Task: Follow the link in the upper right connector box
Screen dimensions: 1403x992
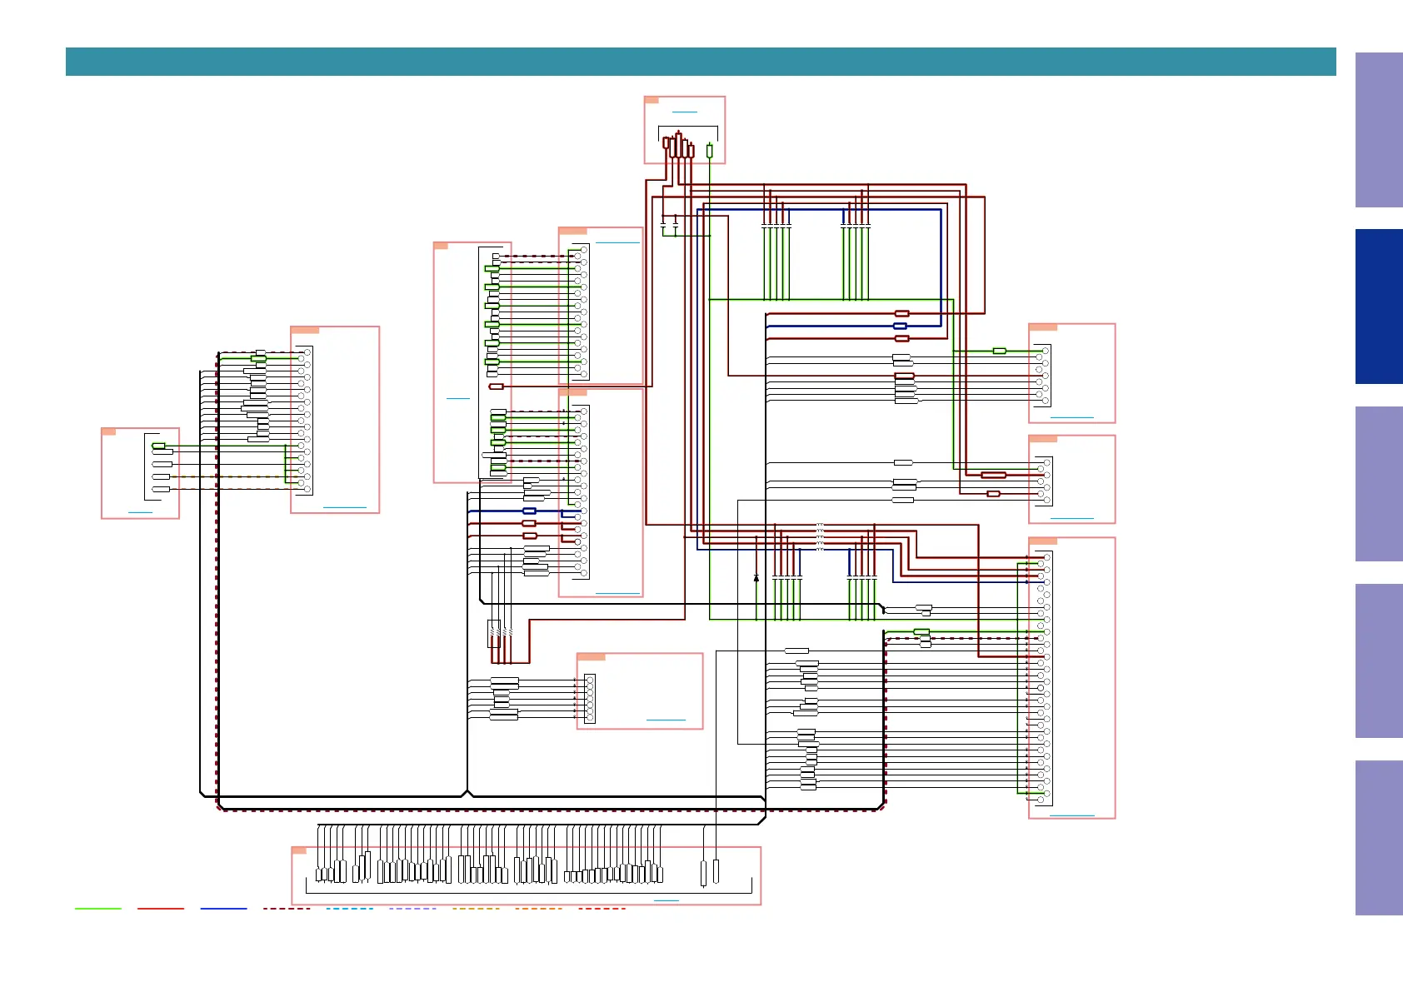Action: (1071, 417)
